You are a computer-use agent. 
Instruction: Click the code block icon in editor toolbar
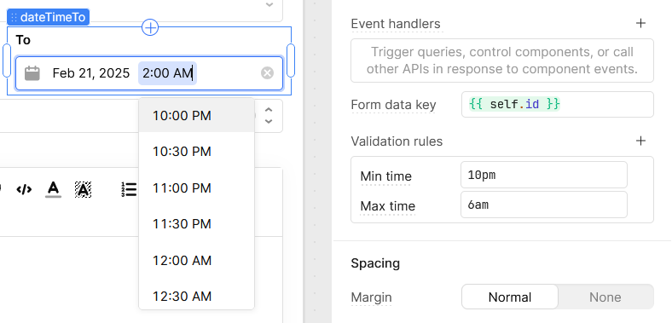pyautogui.click(x=24, y=189)
